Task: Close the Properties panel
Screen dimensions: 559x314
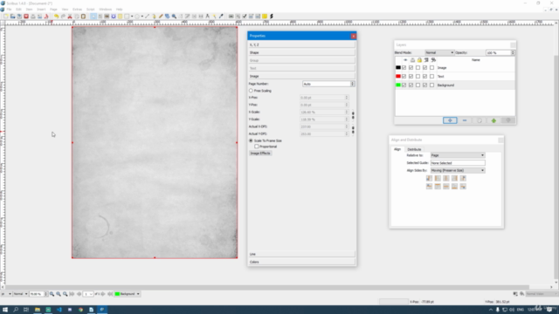Action: click(353, 36)
